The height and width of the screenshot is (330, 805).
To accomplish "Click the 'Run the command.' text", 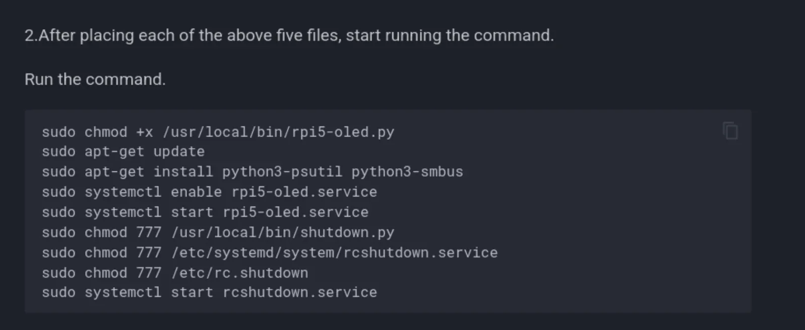I will [x=95, y=79].
